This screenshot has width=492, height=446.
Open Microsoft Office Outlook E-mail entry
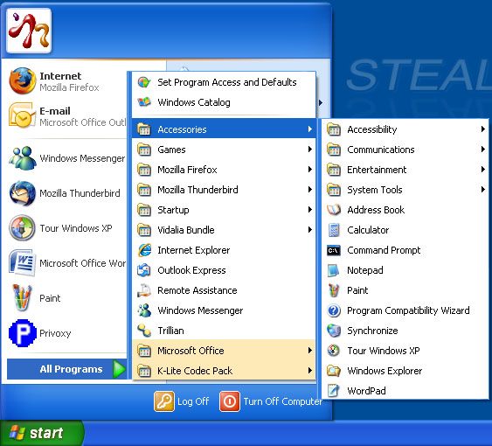tap(67, 116)
